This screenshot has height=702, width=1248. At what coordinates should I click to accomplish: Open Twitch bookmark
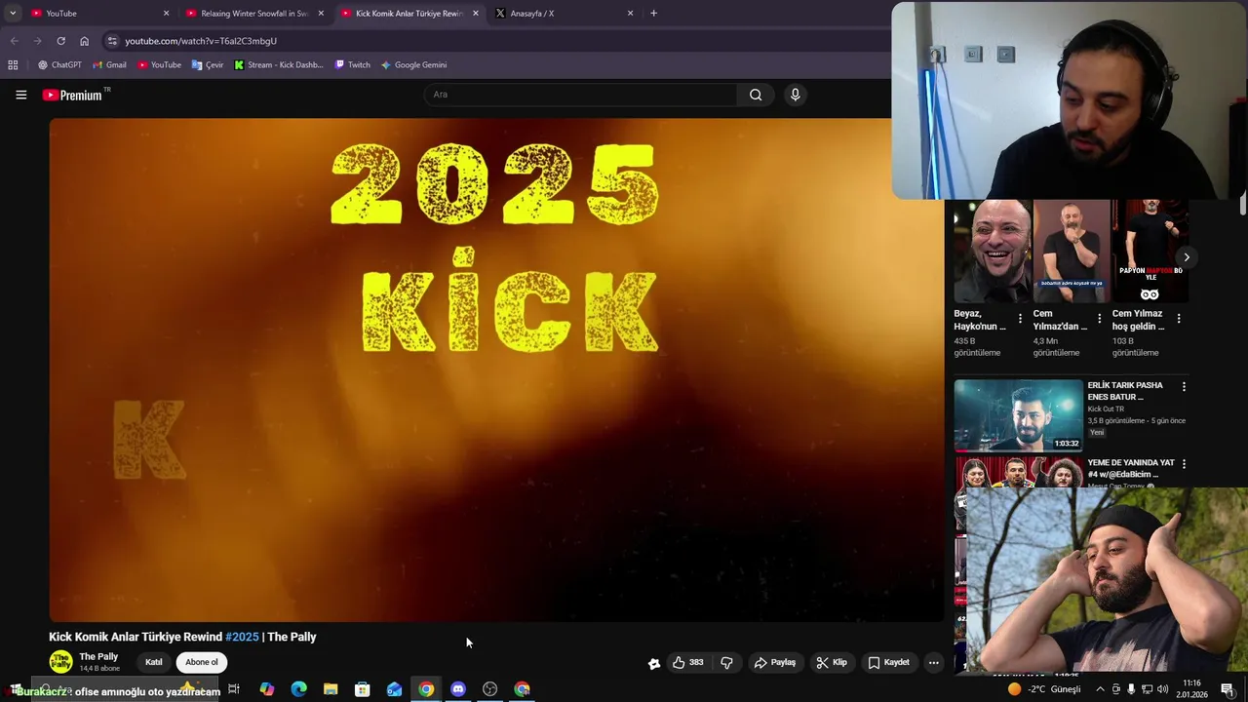click(352, 64)
